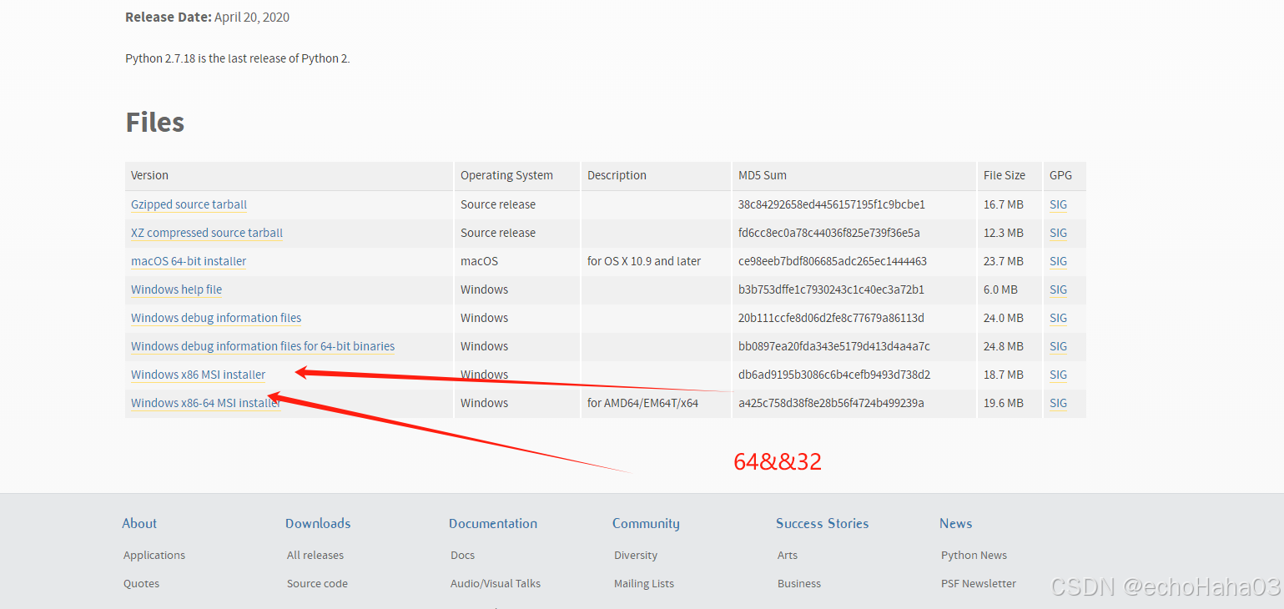Open Arts footer link
Image resolution: width=1284 pixels, height=609 pixels.
(x=788, y=555)
